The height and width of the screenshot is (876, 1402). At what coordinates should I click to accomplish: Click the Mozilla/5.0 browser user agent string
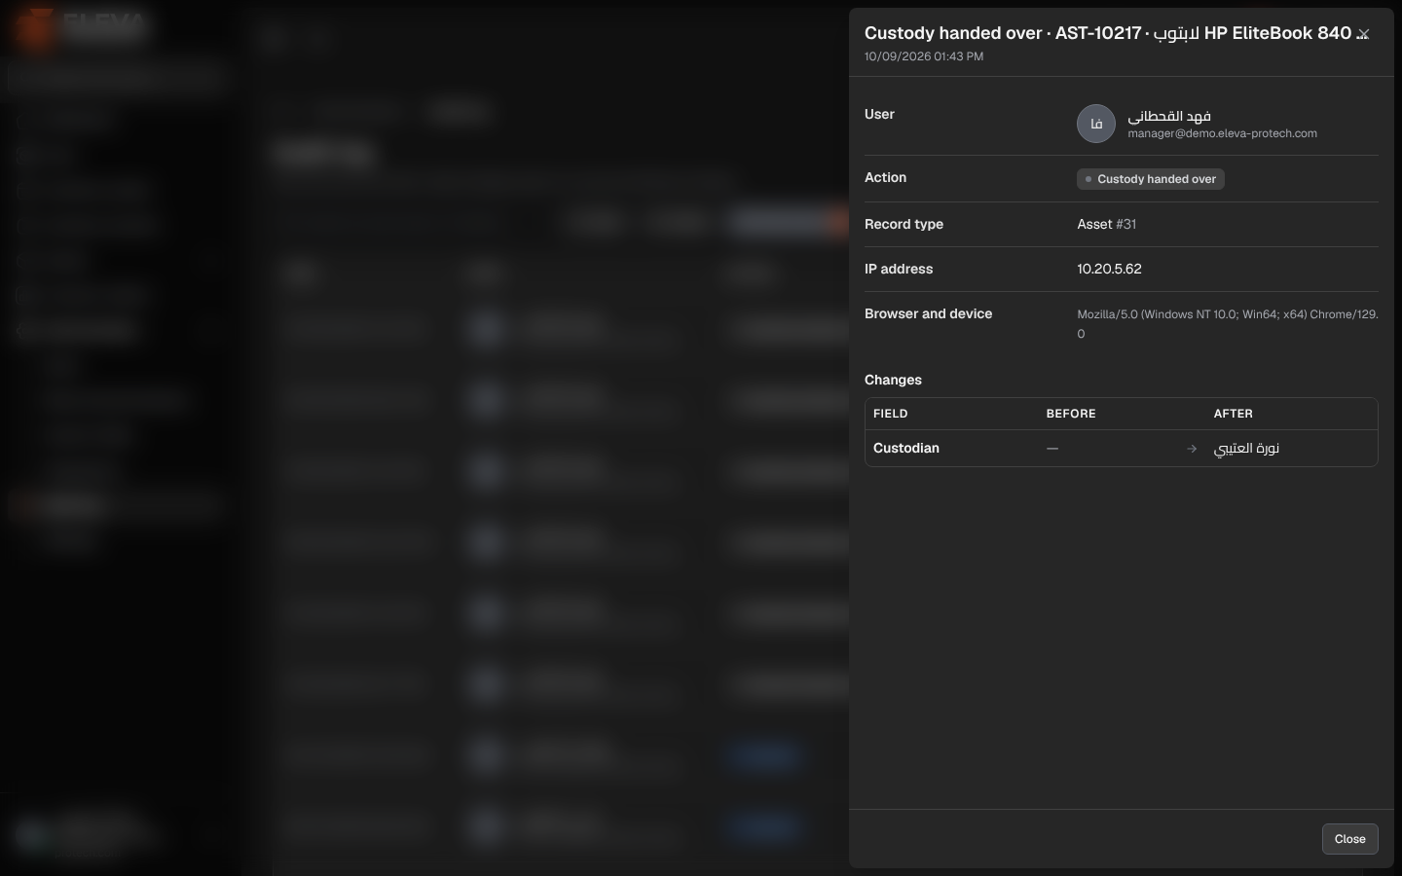(x=1227, y=324)
